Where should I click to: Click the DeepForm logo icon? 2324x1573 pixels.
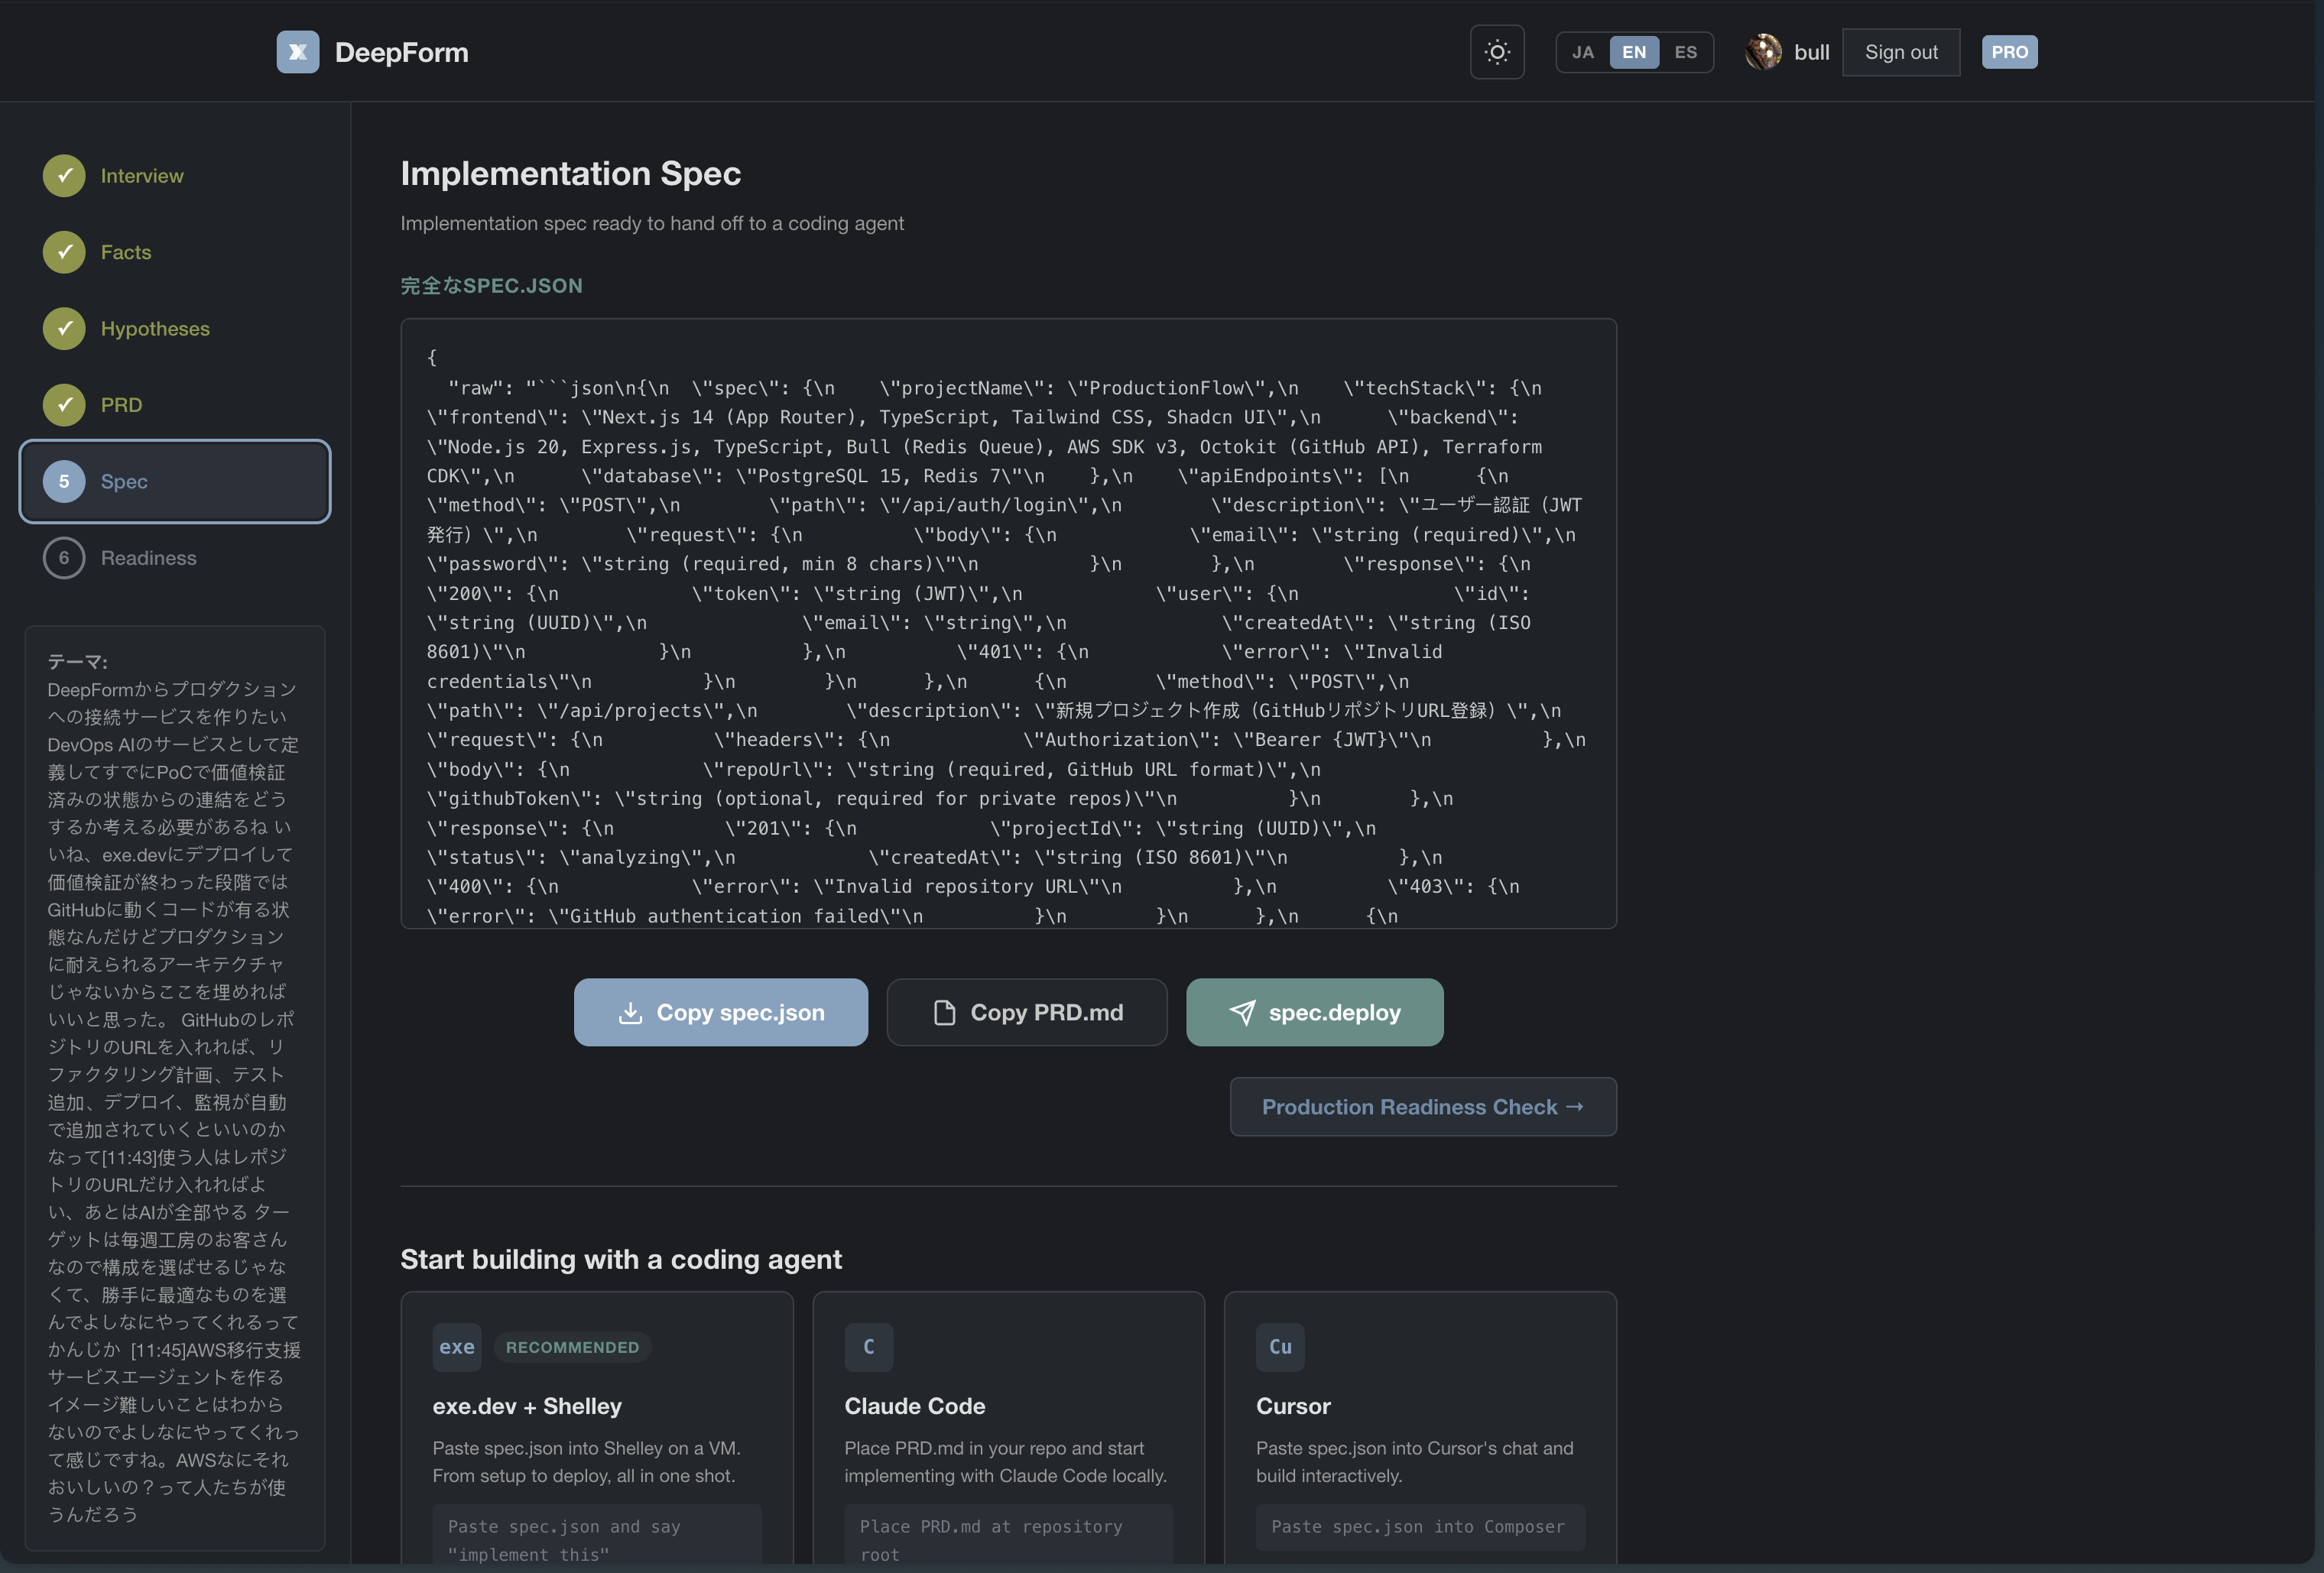(x=297, y=52)
